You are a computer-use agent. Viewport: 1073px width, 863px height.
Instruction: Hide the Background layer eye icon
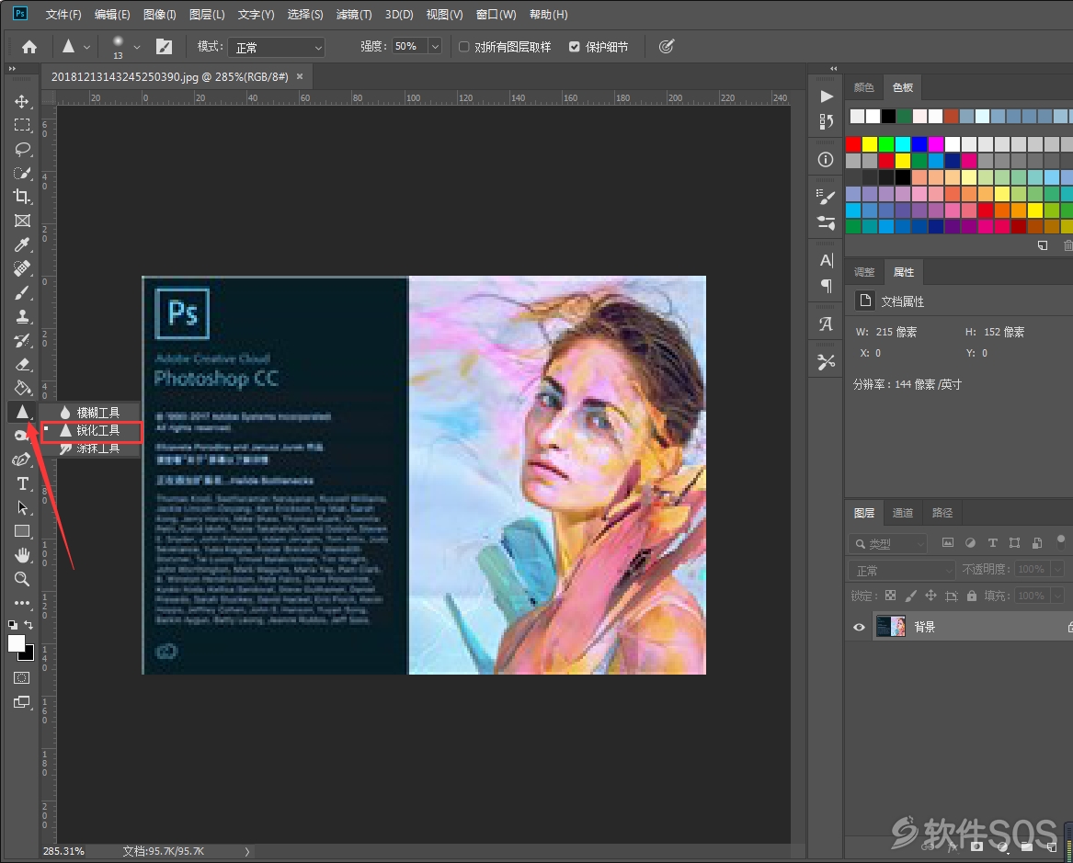coord(859,627)
